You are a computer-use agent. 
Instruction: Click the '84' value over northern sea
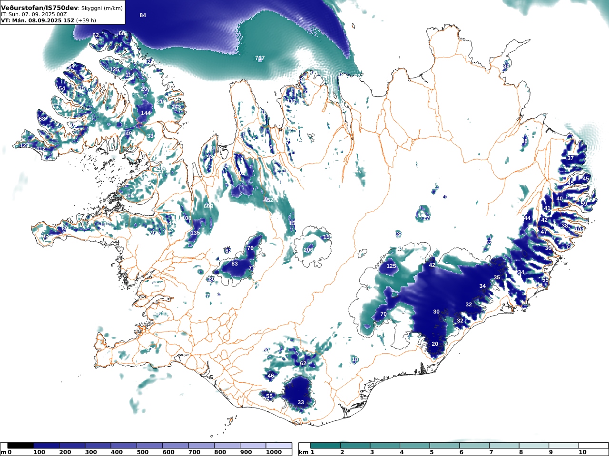click(143, 15)
